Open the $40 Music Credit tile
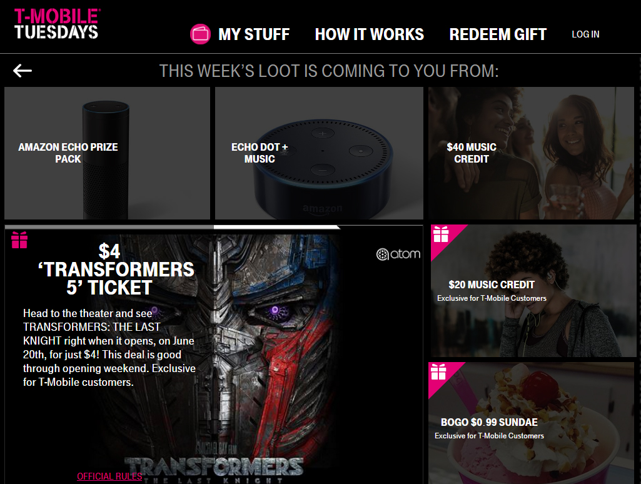Viewport: 641px width, 484px height. [x=531, y=153]
